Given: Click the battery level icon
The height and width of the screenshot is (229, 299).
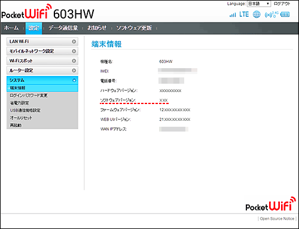Looking at the screenshot, I should [285, 14].
